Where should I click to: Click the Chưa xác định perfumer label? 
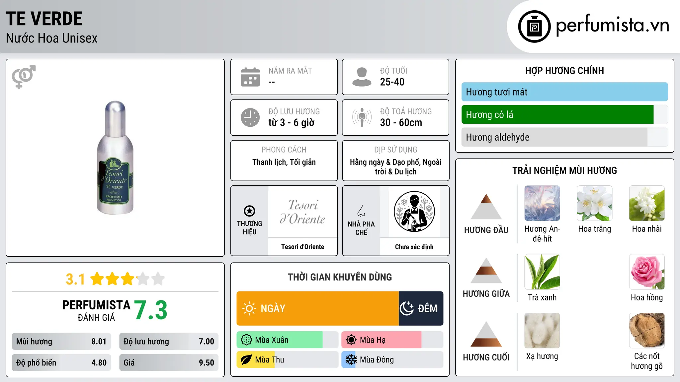tap(414, 247)
